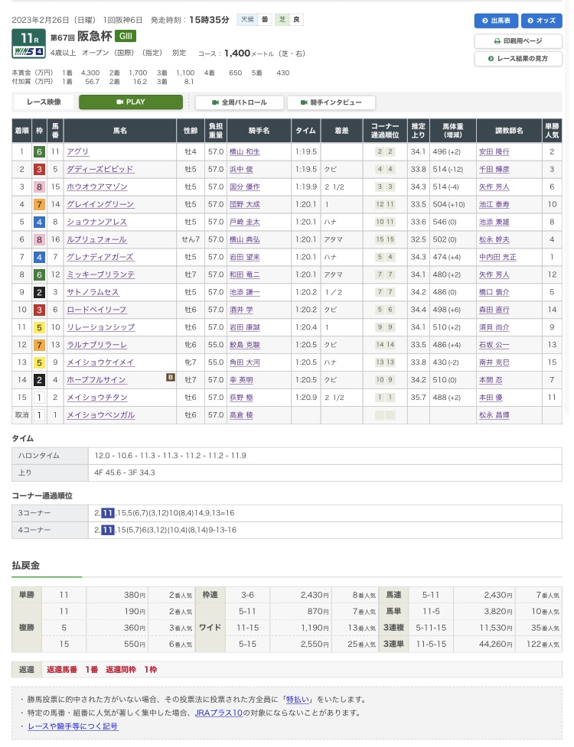Click the green frame 6 badge for アグリ
The width and height of the screenshot is (574, 747).
tap(39, 152)
